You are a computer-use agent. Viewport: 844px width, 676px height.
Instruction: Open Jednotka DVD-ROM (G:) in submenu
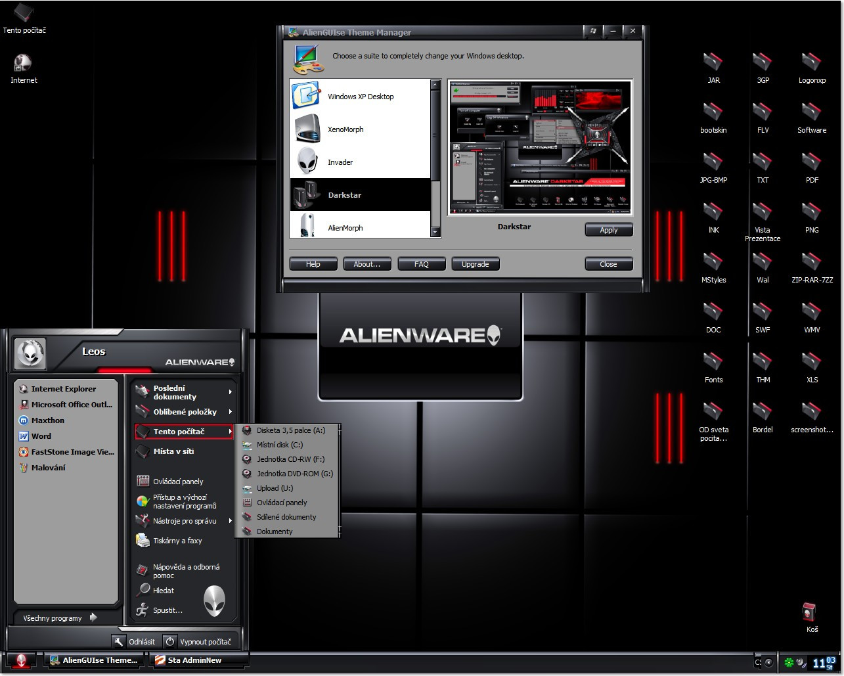pyautogui.click(x=288, y=474)
